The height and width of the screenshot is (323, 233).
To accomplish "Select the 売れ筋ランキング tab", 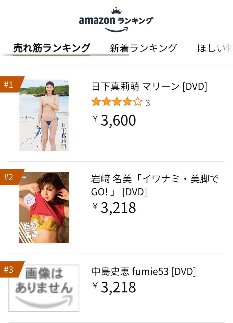I will [x=51, y=48].
